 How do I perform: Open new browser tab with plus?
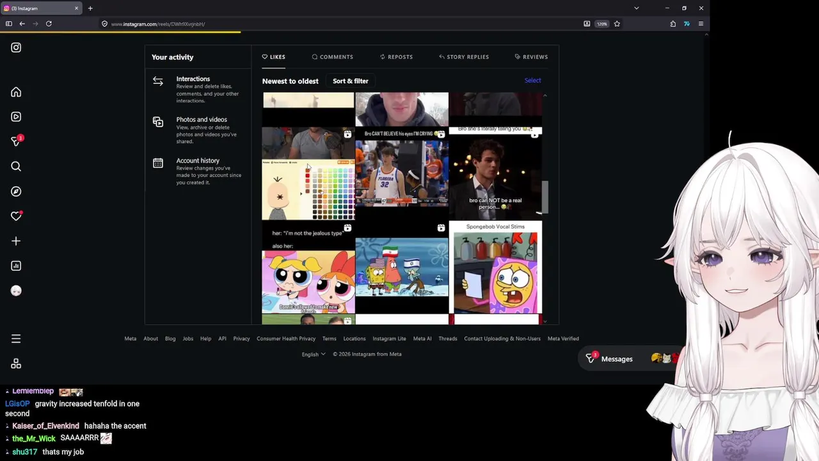90,8
